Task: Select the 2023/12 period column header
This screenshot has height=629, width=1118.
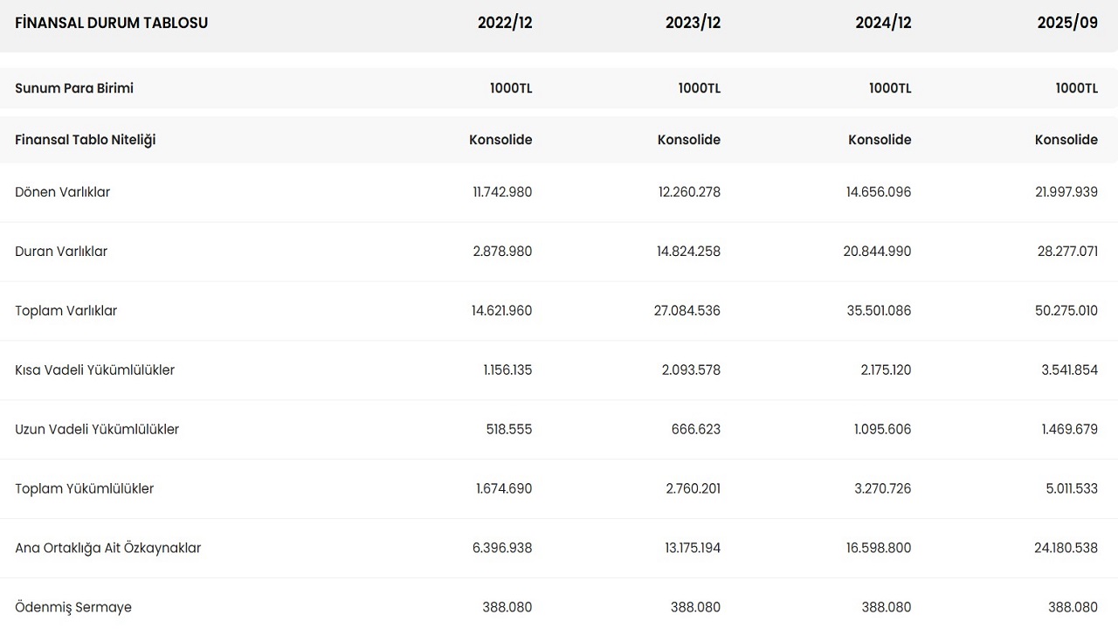Action: [x=693, y=23]
